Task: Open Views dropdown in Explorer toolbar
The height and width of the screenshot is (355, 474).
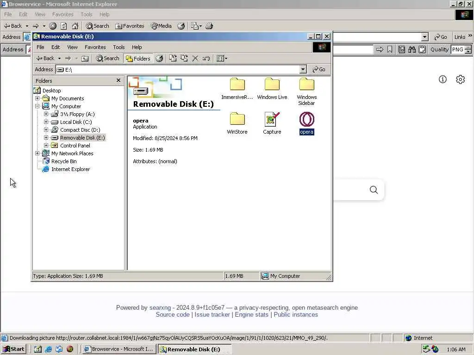Action: (222, 58)
